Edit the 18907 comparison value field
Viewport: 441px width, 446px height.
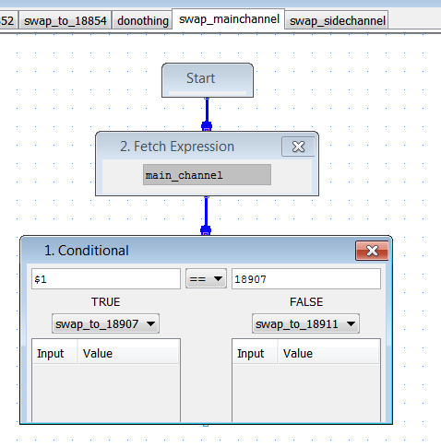(x=306, y=279)
